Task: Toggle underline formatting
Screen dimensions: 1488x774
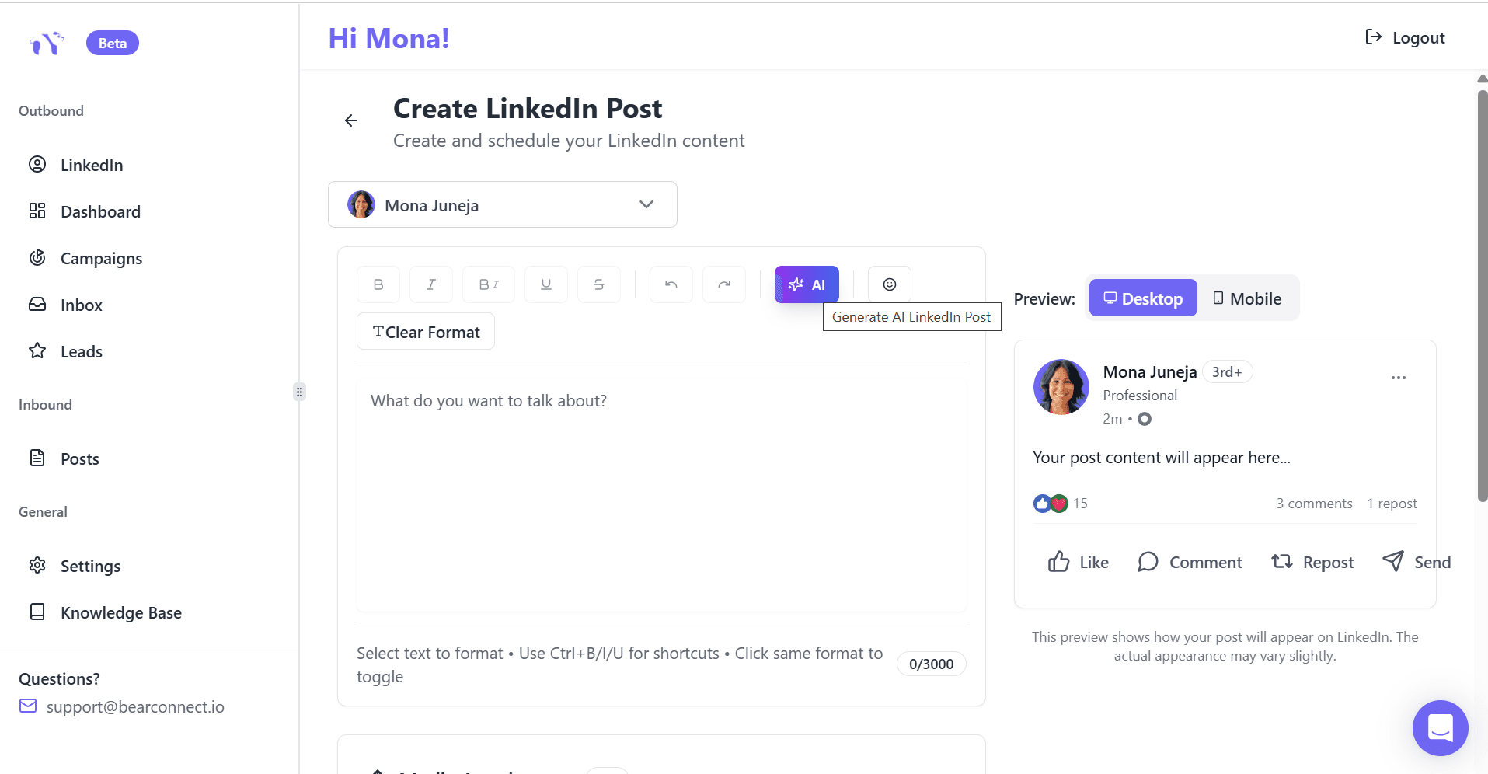Action: point(546,284)
